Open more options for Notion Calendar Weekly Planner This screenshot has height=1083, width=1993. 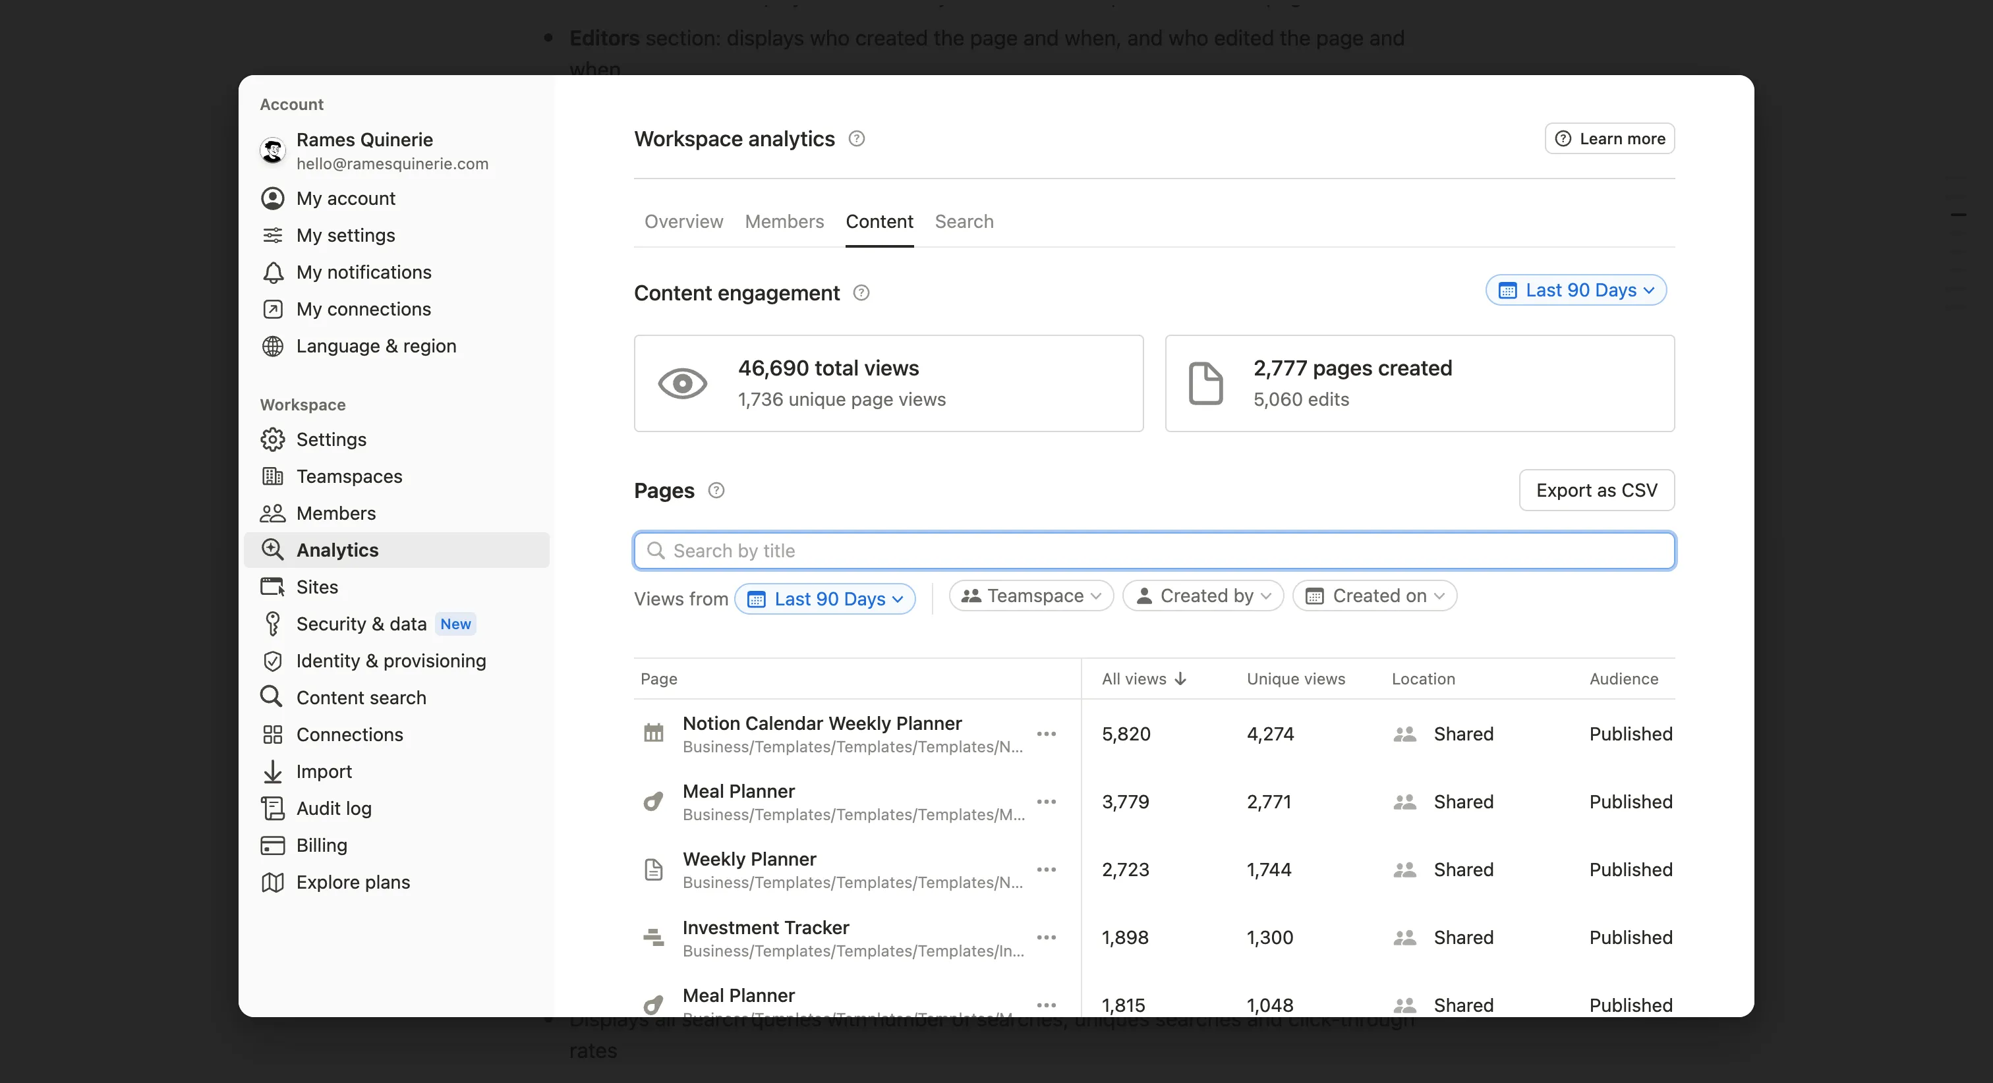coord(1046,734)
